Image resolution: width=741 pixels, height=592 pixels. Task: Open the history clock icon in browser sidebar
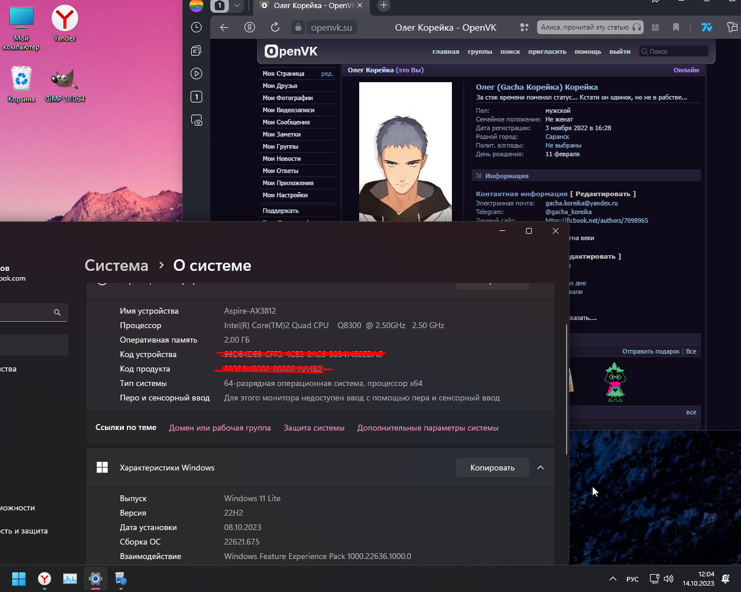(x=196, y=27)
